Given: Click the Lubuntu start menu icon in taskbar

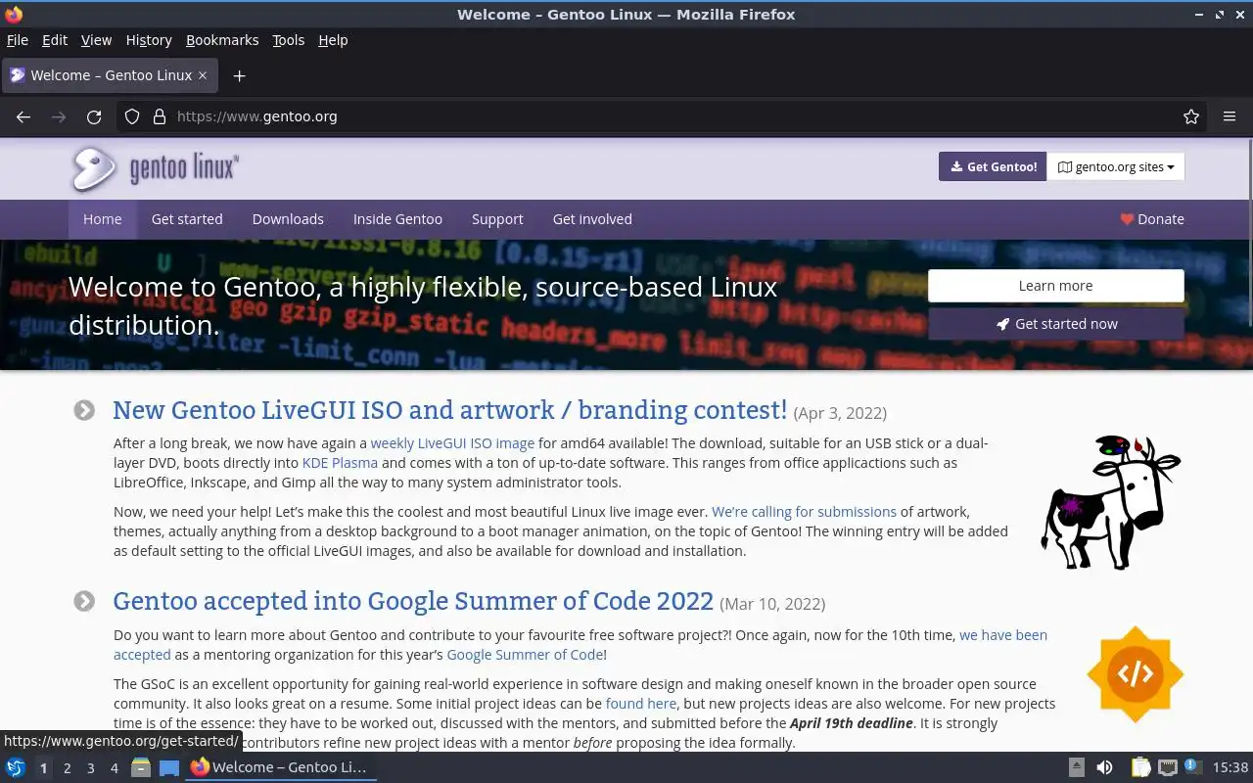Looking at the screenshot, I should (x=16, y=768).
